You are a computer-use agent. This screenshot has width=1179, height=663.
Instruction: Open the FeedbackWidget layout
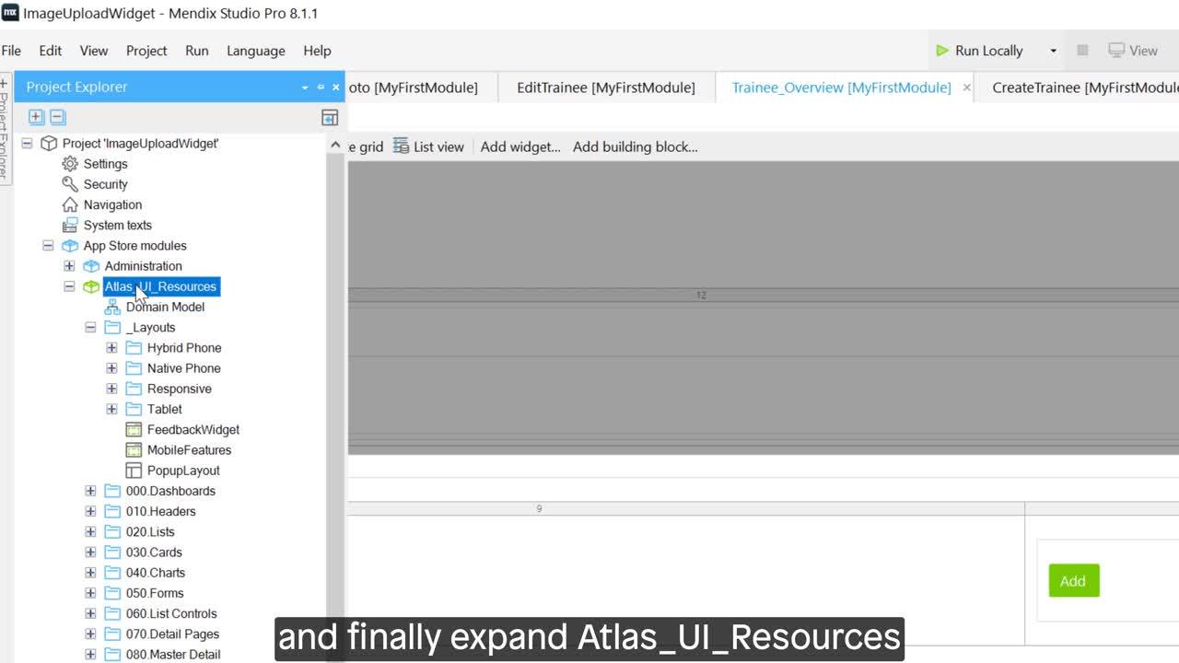[x=193, y=429]
